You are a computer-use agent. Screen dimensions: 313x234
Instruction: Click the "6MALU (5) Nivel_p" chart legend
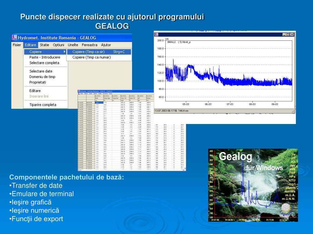pyautogui.click(x=179, y=42)
